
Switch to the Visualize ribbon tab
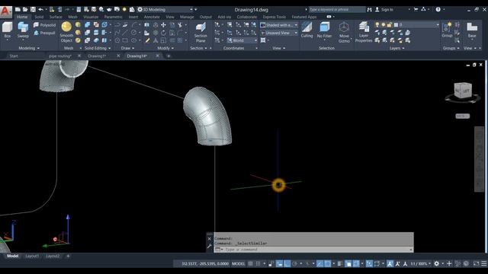coord(91,17)
